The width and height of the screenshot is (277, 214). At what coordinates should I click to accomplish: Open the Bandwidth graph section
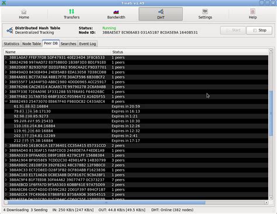pyautogui.click(x=116, y=14)
